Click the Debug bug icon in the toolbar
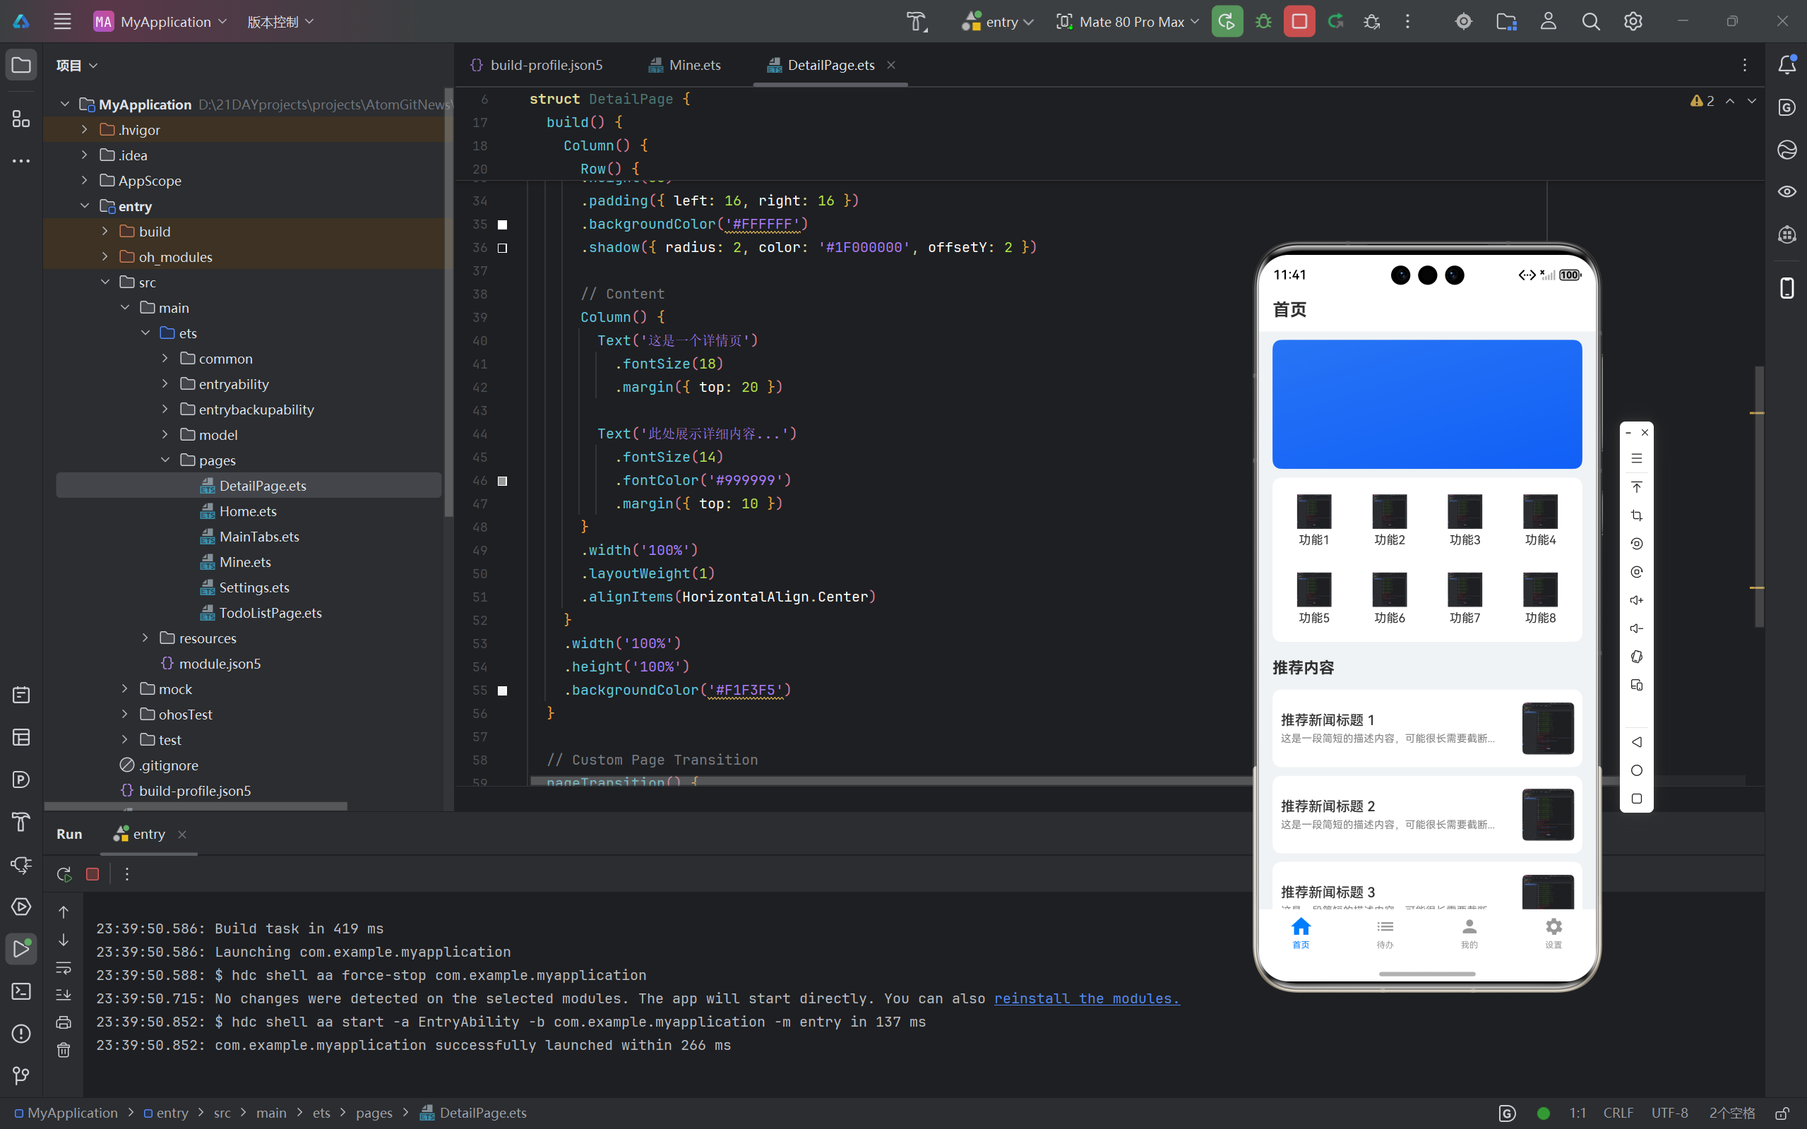Screen dimensions: 1807x1129 1263,22
